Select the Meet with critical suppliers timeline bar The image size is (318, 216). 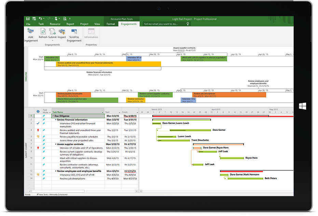[x=204, y=59]
